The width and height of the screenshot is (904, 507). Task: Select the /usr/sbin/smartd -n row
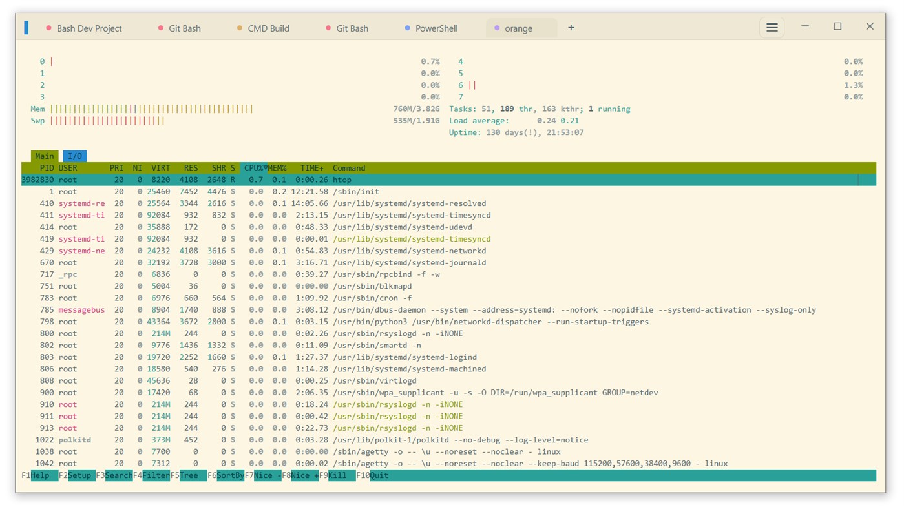[448, 346]
